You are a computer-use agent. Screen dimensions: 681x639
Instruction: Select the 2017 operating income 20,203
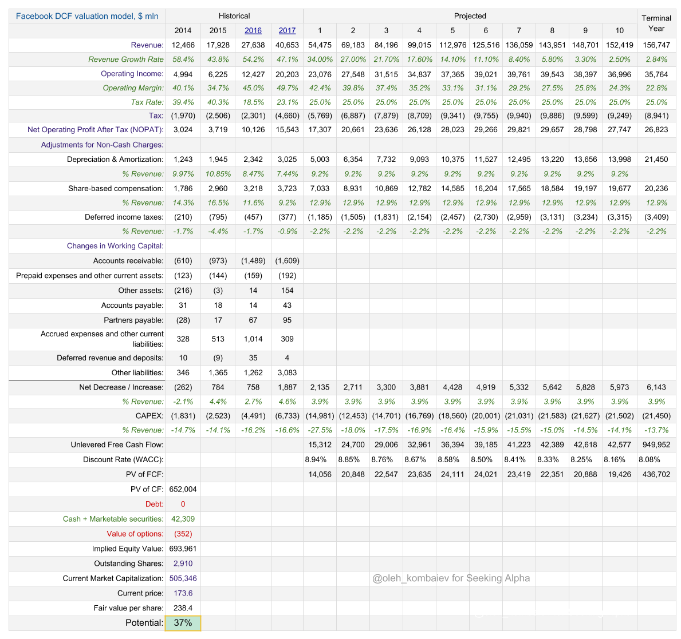click(x=287, y=74)
